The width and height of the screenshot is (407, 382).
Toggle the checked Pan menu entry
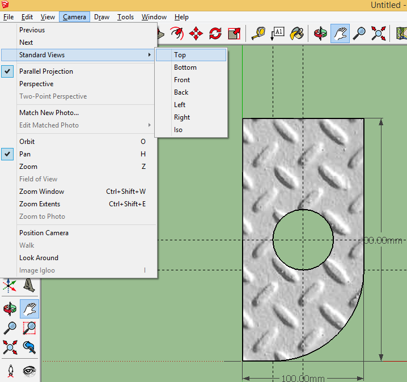[x=25, y=154]
